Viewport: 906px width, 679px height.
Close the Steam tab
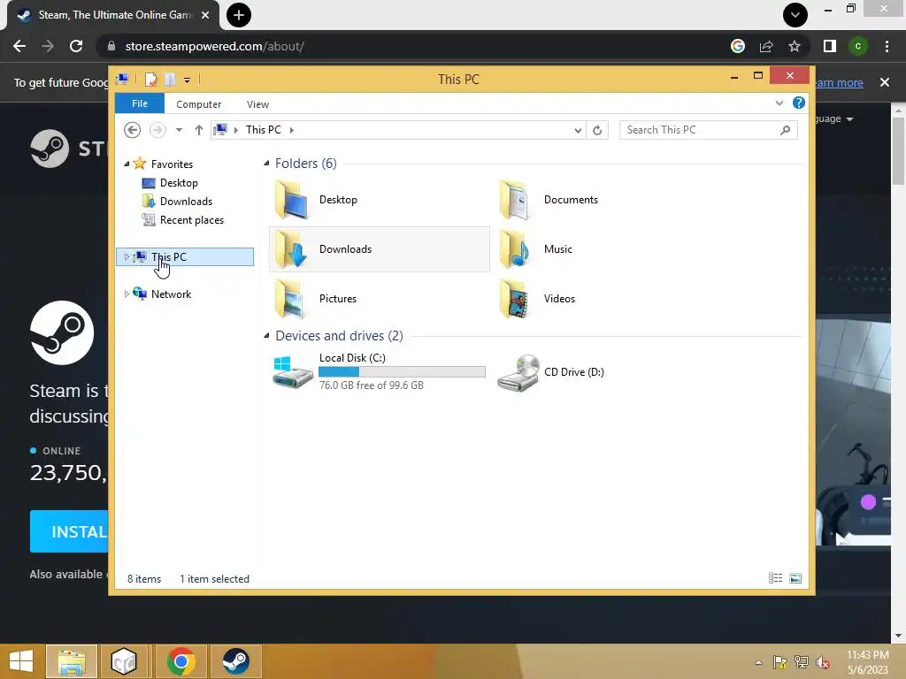point(205,15)
